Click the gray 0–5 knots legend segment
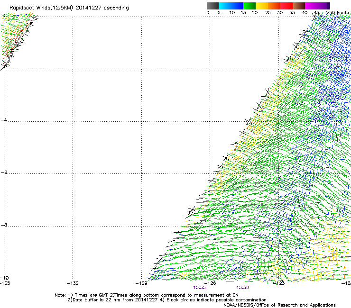This screenshot has height=308, width=351. tap(212, 6)
